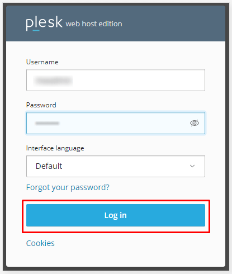Click the dark blue header banner area
Image resolution: width=232 pixels, height=274 pixels.
tap(168, 23)
